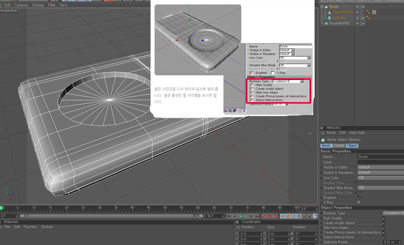The image size is (404, 245).
Task: Toggle bottom HyperNURBS enabled green checkmark
Action: [x=364, y=23]
